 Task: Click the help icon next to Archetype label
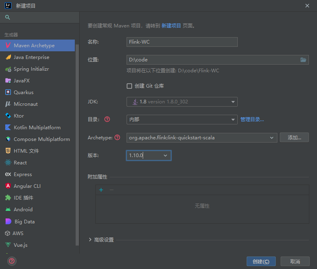pos(117,137)
